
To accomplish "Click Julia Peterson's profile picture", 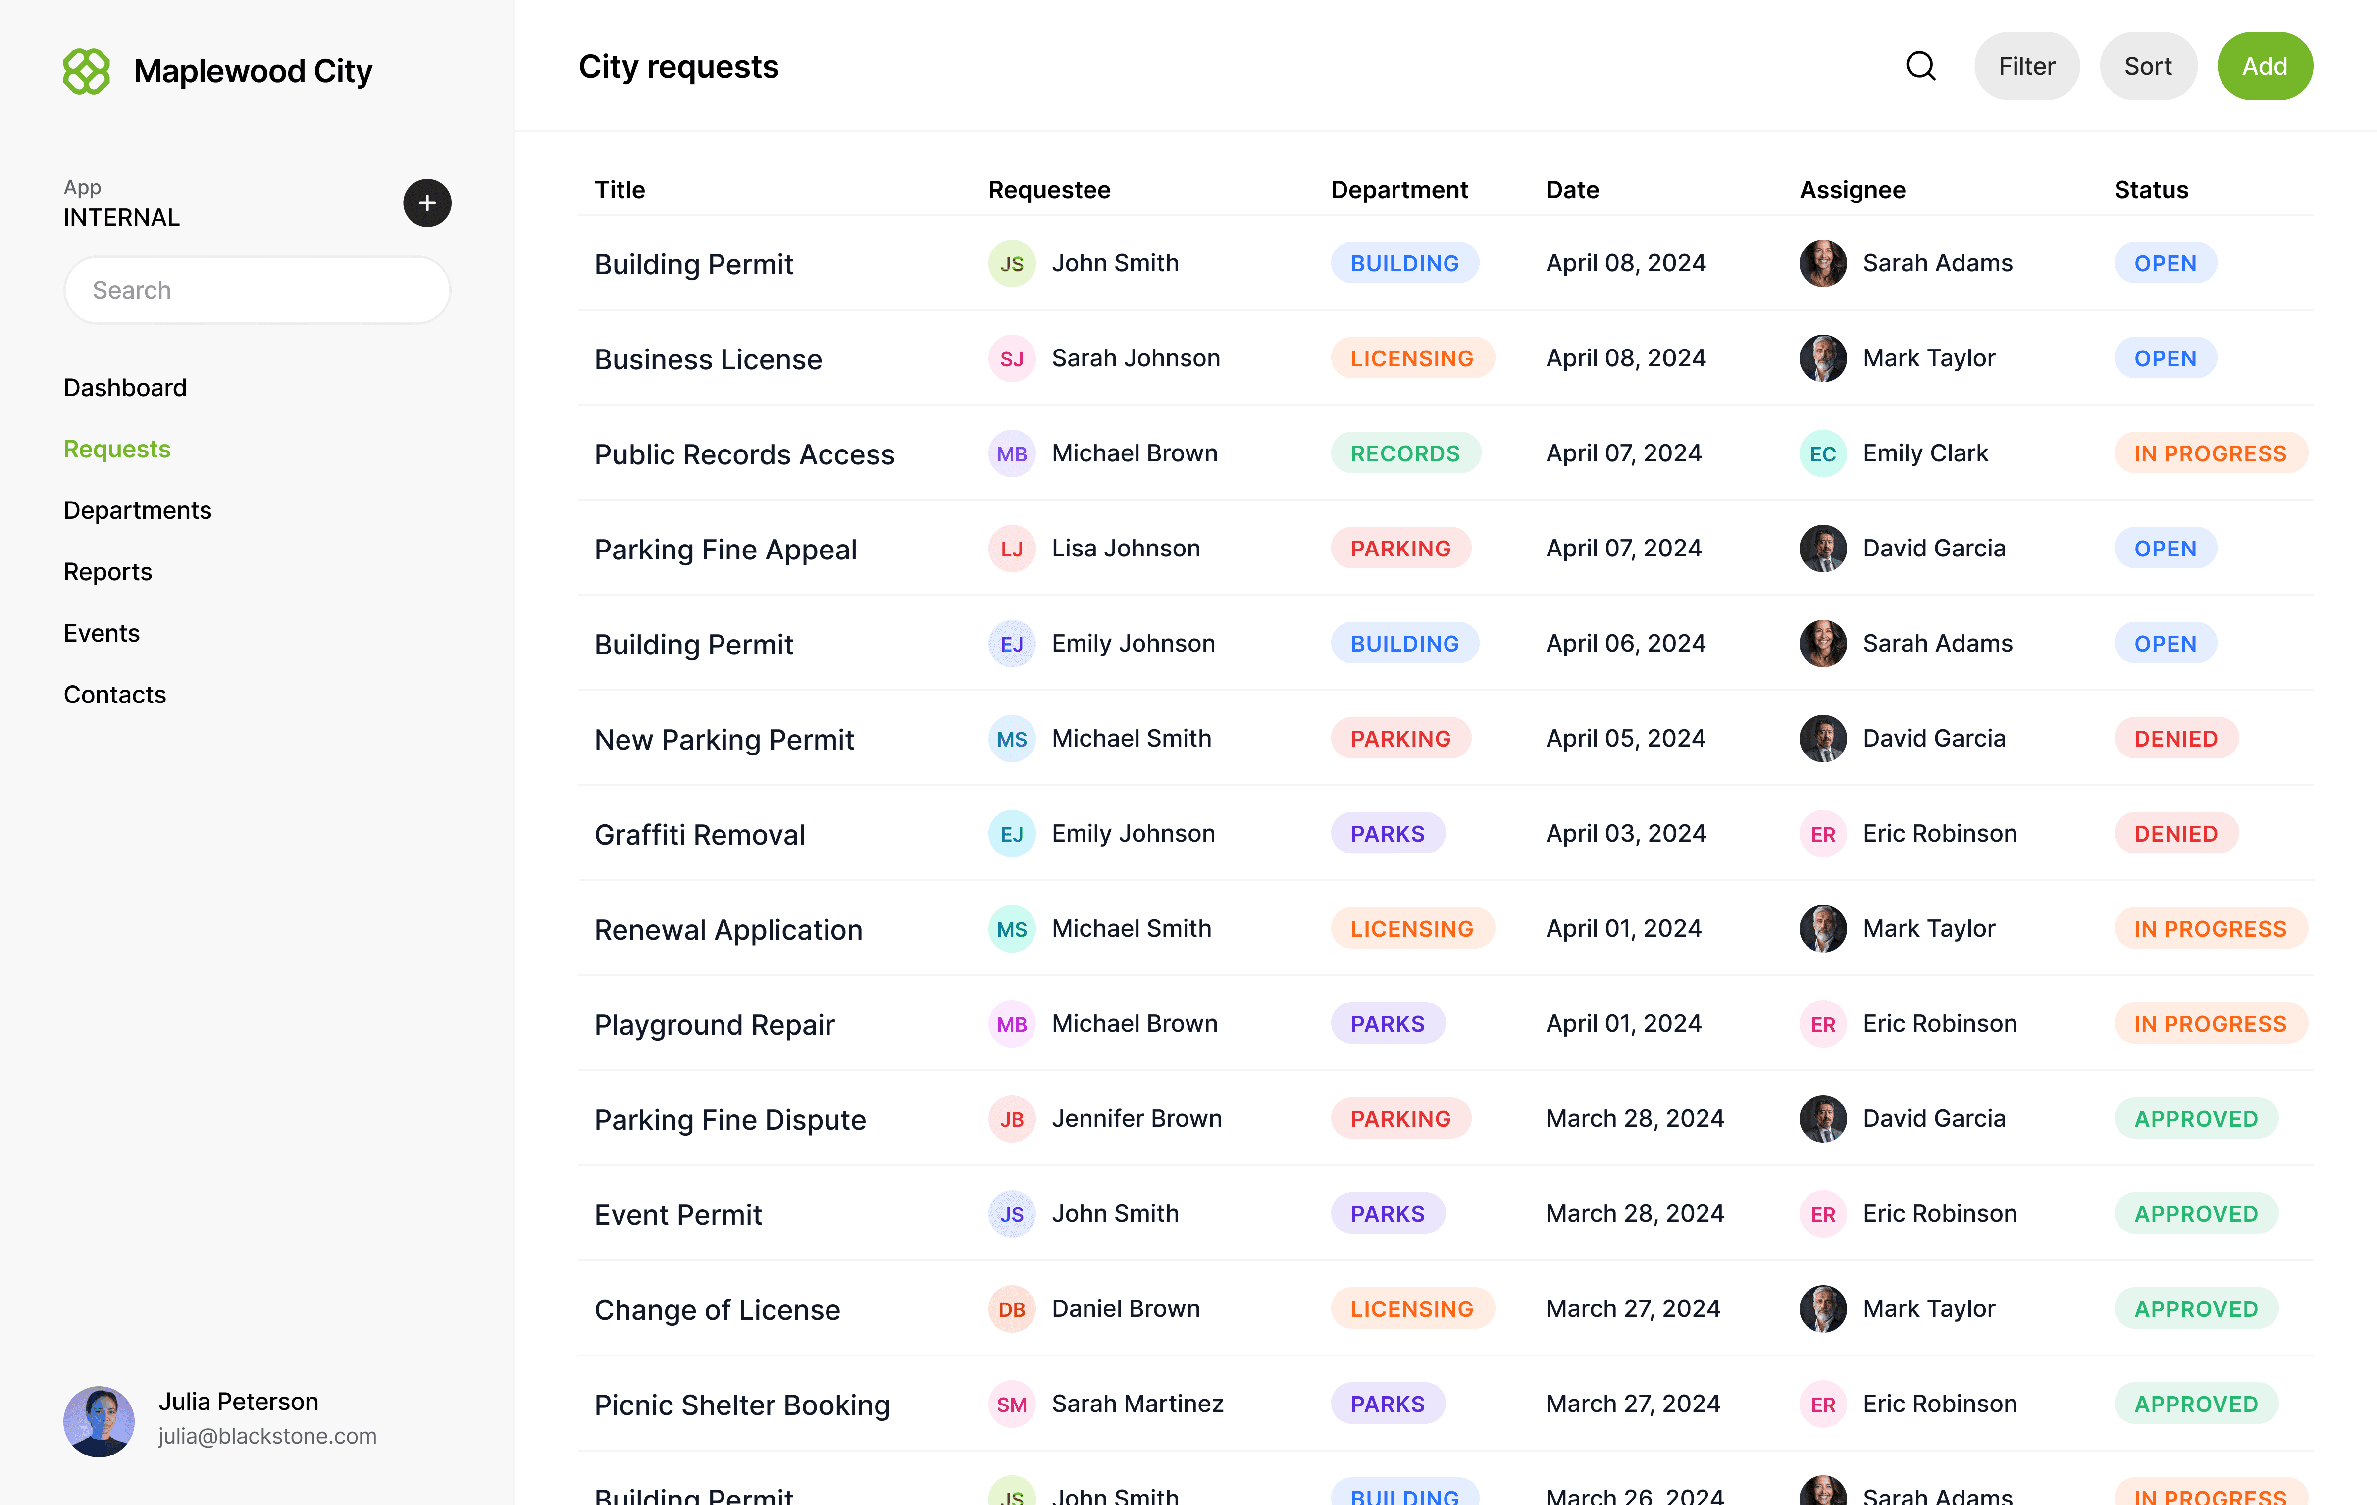I will 99,1421.
